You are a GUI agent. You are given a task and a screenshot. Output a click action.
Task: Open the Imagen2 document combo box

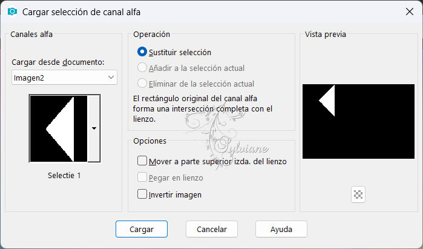tap(64, 78)
